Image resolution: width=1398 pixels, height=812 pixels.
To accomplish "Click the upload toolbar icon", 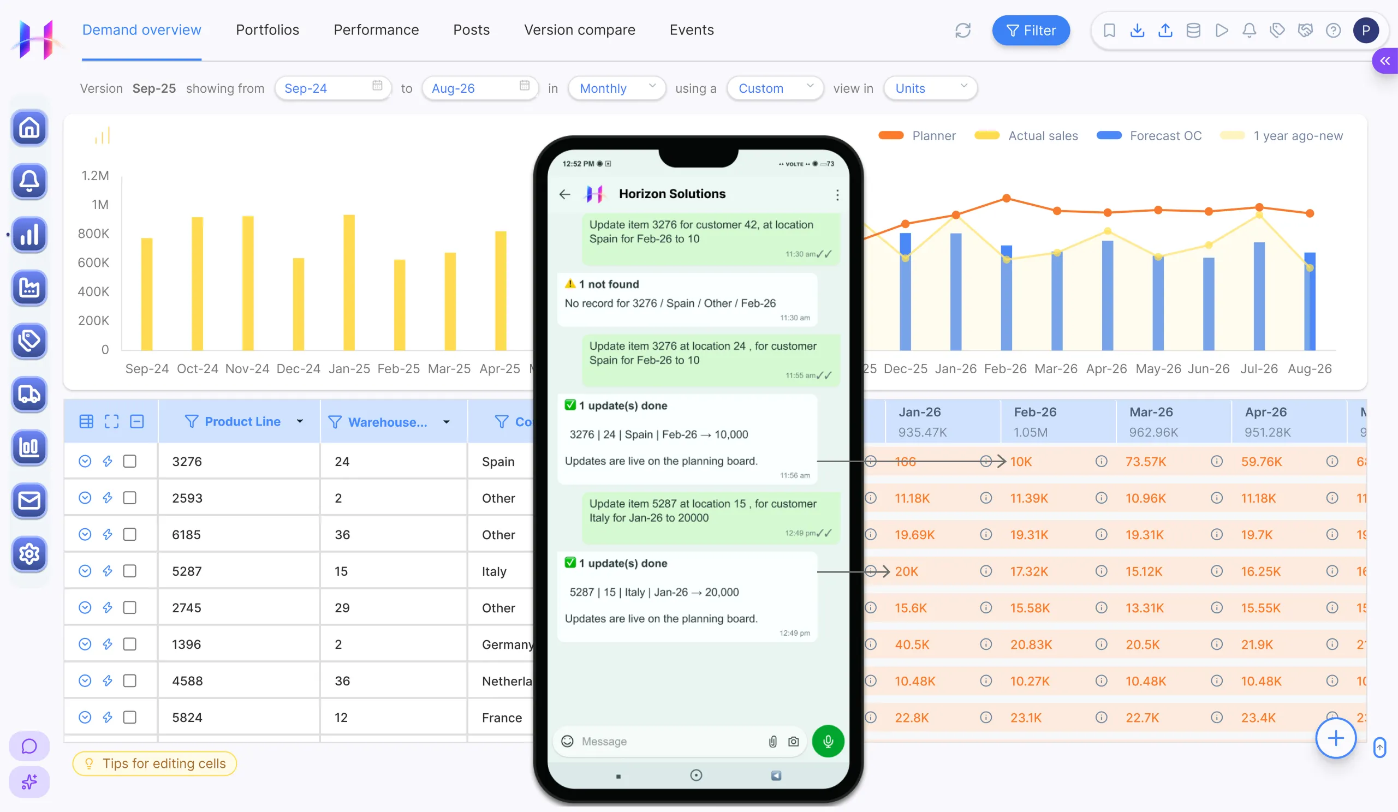I will 1165,31.
